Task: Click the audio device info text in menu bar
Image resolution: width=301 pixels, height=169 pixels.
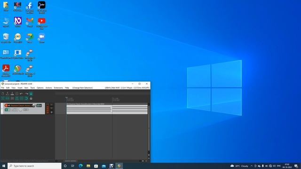Action: (127, 88)
